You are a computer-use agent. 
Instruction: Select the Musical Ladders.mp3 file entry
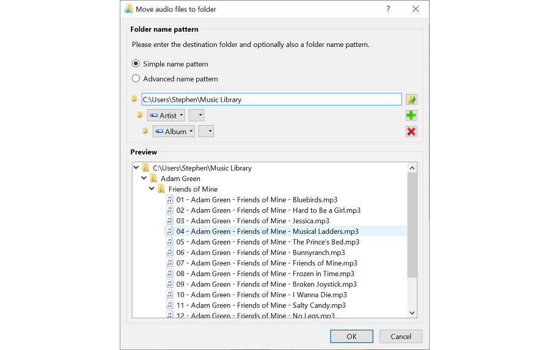coord(267,232)
